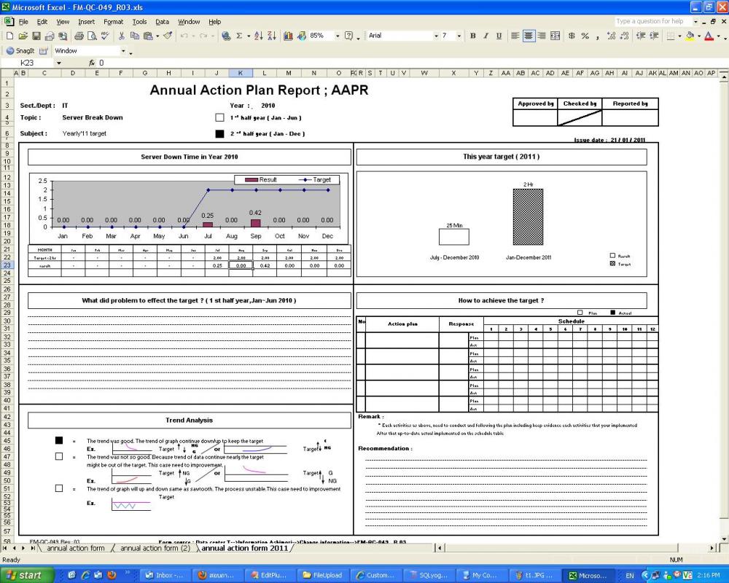Sort descending Z to A

(272, 36)
